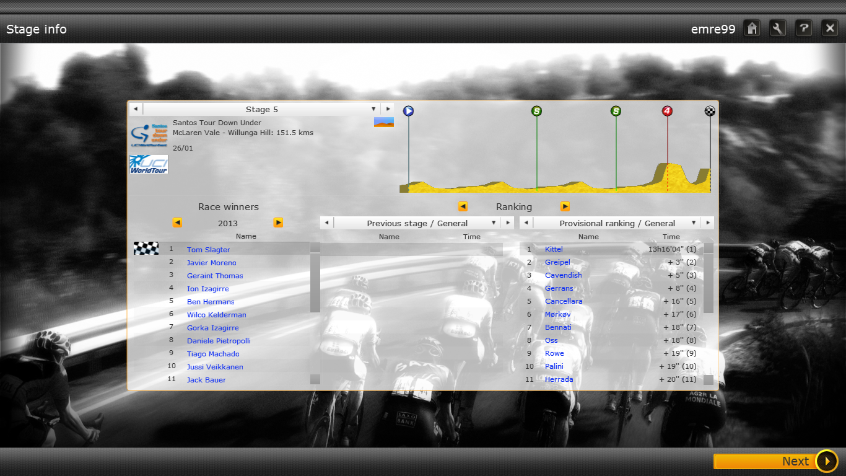
Task: Click orange right arrow beside Ranking
Action: 565,206
